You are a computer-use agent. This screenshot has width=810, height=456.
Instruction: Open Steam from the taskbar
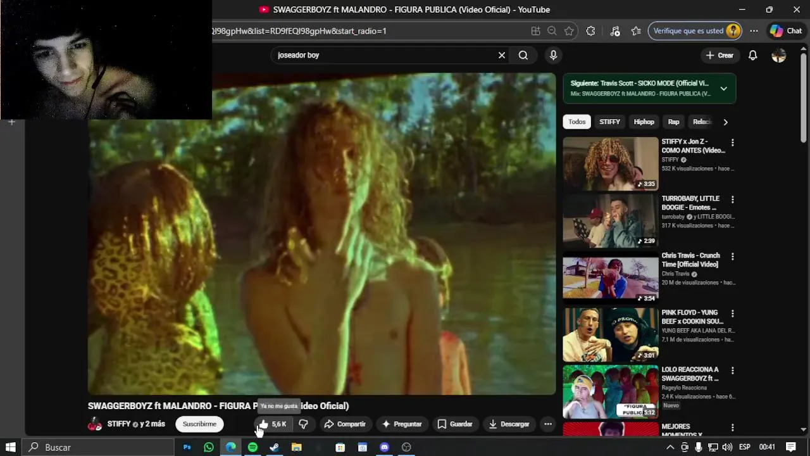click(274, 447)
